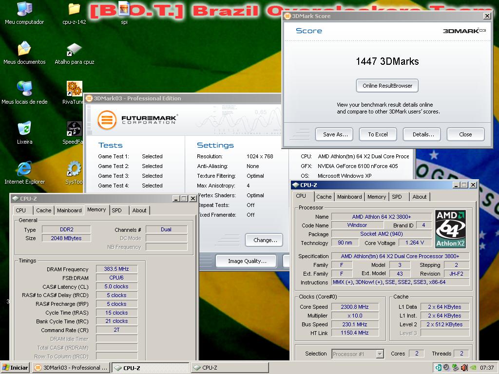Activate the second CPU-Z taskbar button
The width and height of the screenshot is (499, 374).
point(230,368)
